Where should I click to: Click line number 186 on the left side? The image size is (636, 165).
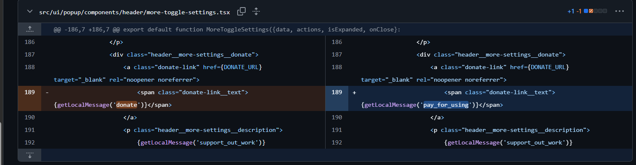pos(29,42)
